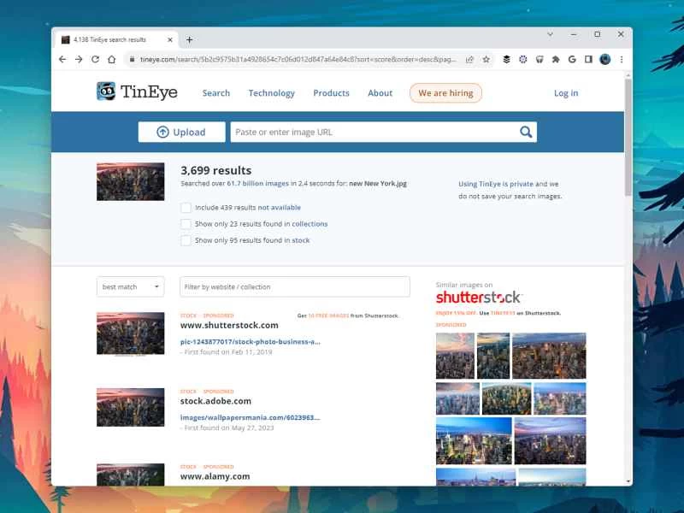The width and height of the screenshot is (684, 513).
Task: Click the browser home icon
Action: coord(112,59)
